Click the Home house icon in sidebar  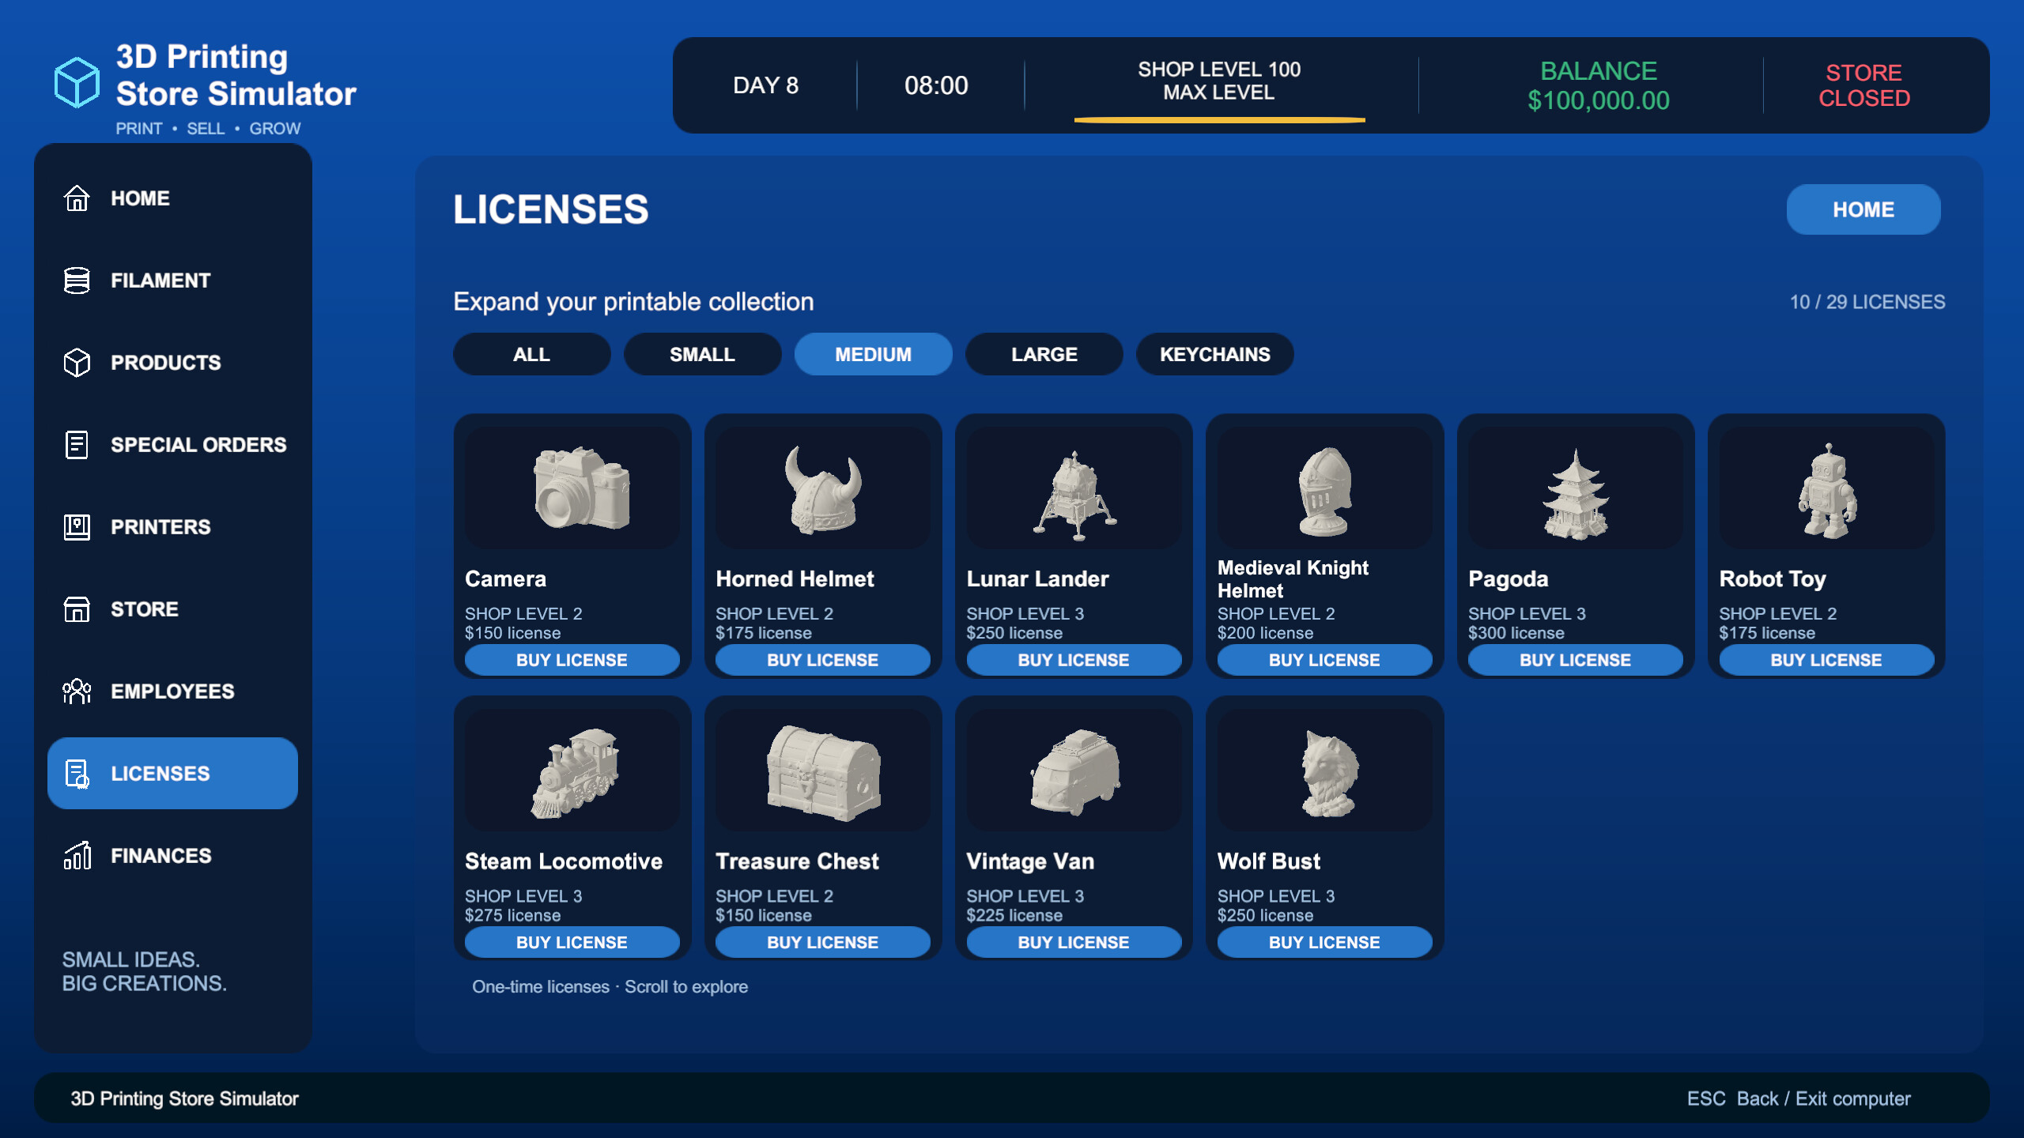77,198
